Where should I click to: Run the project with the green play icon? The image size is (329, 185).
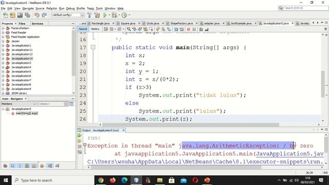[105, 15]
